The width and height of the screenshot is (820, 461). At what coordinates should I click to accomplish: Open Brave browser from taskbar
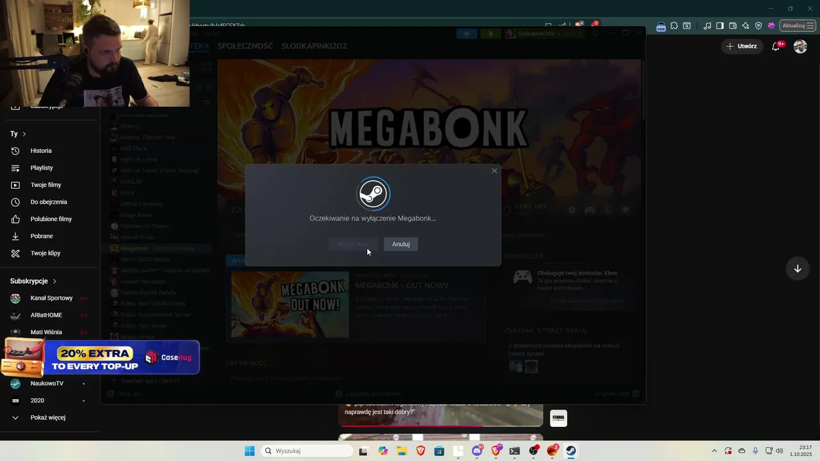[420, 451]
